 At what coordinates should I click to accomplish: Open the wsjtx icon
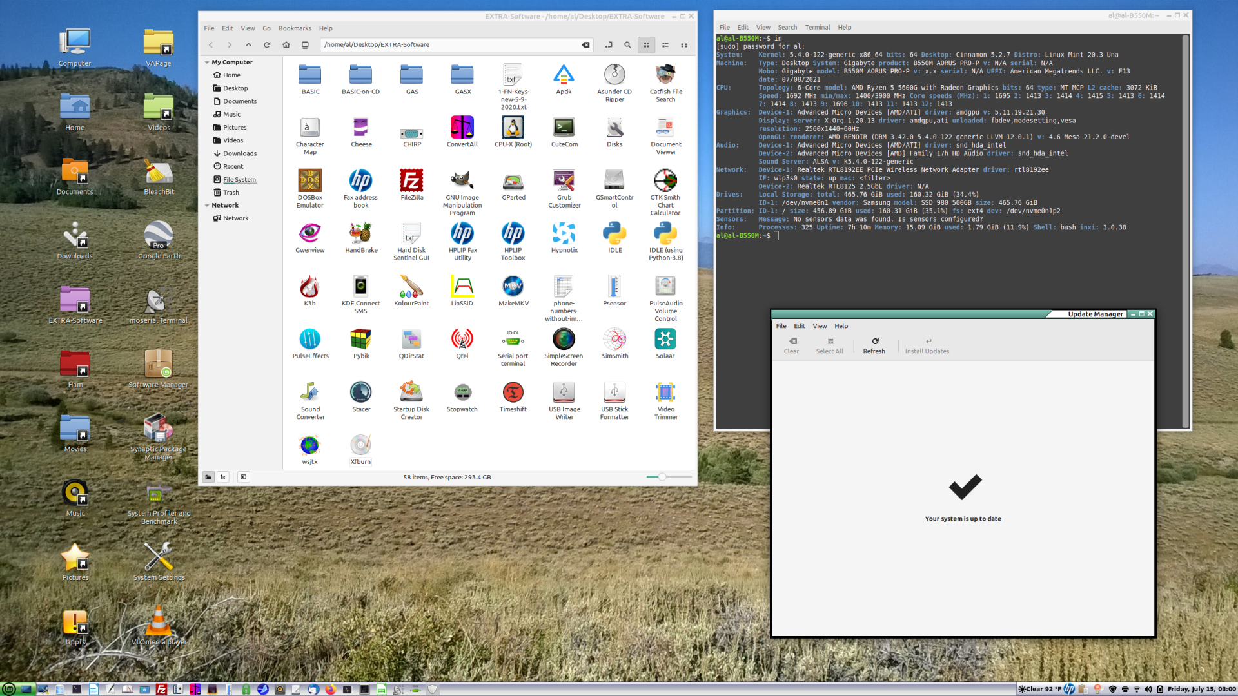tap(309, 445)
